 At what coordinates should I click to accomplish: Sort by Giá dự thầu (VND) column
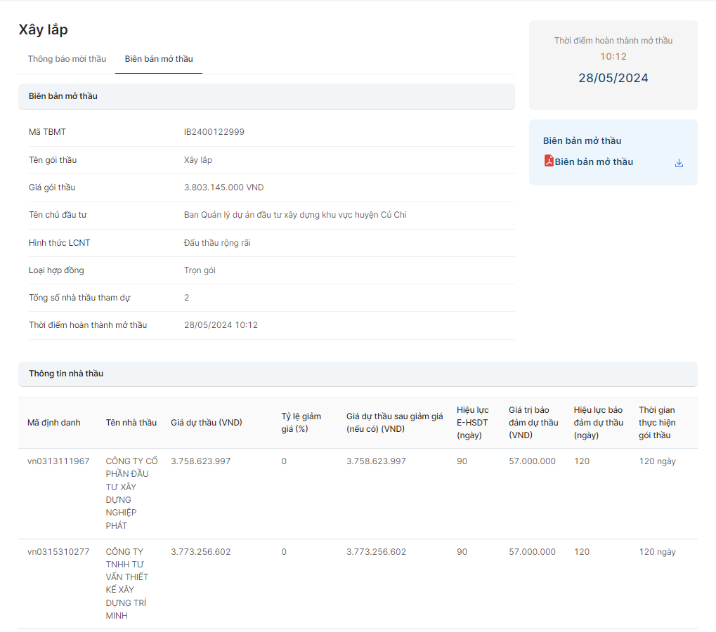206,423
